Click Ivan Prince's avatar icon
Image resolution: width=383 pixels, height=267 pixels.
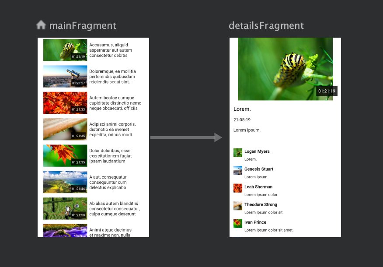click(238, 224)
